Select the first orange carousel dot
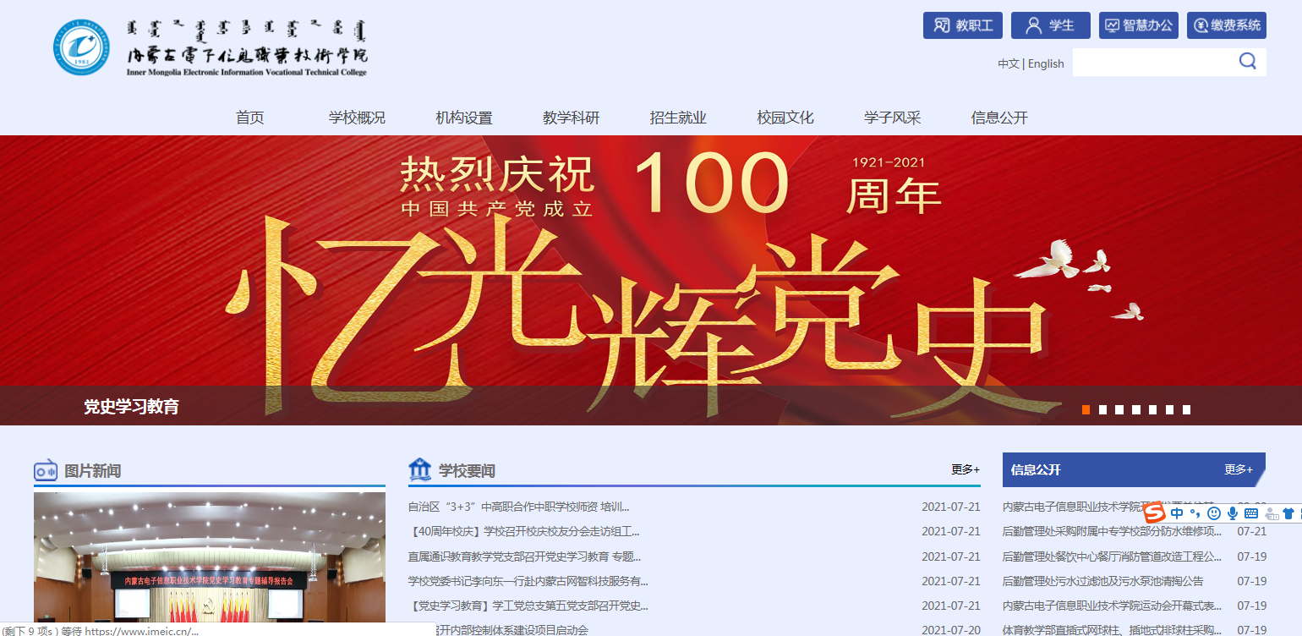Screen dimensions: 1302x636 click(x=1086, y=410)
